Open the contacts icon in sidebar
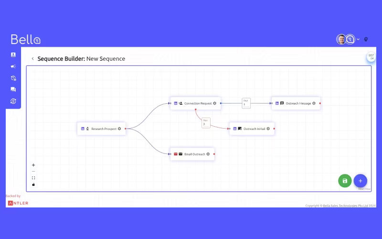Screen dimensions: 382x239 tap(13, 54)
